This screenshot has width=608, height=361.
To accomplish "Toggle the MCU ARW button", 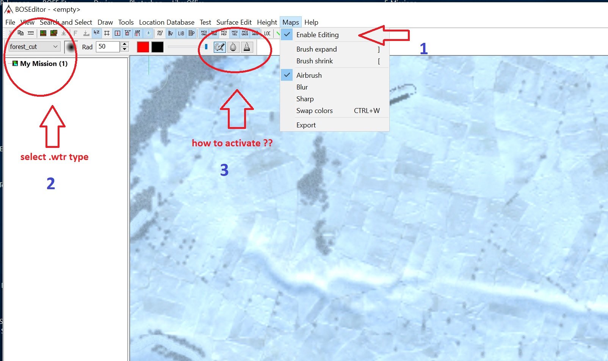I will coord(255,33).
